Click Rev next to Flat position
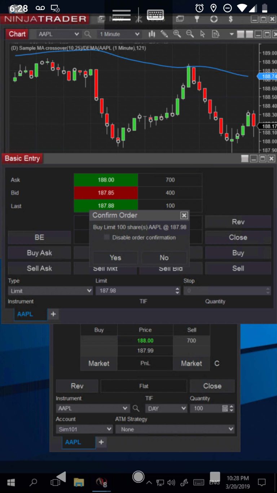Image resolution: width=277 pixels, height=493 pixels. pyautogui.click(x=77, y=386)
